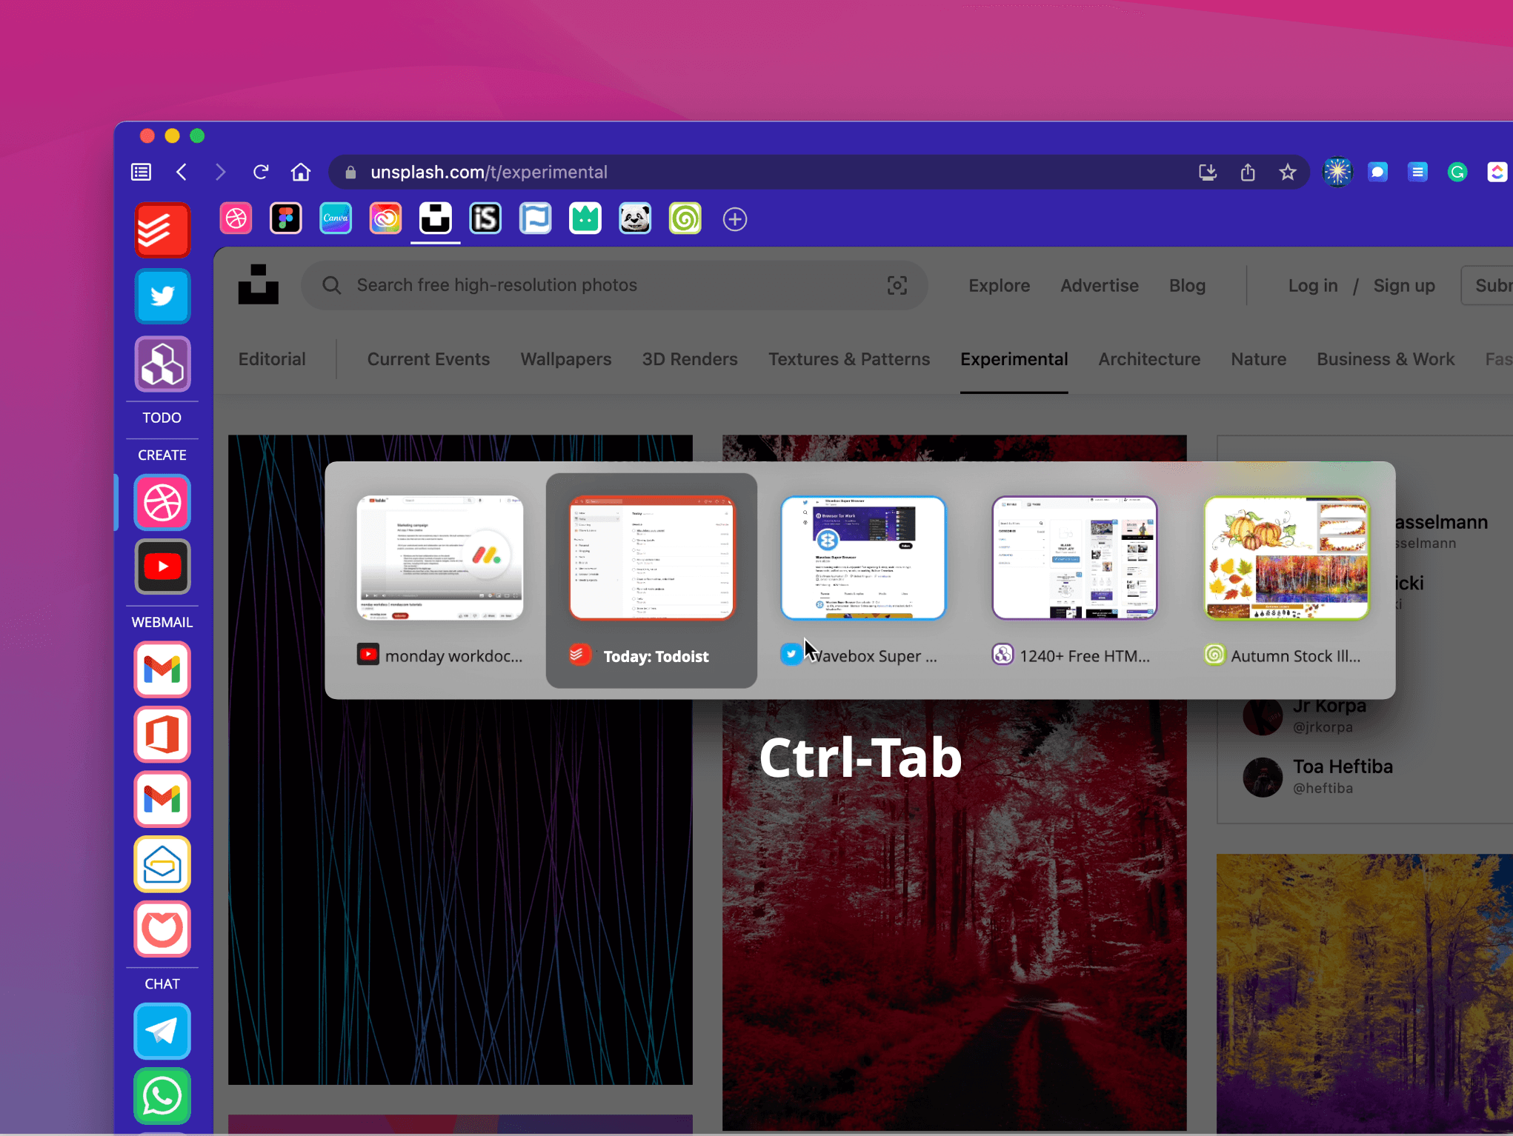
Task: Reload the current page
Action: point(261,173)
